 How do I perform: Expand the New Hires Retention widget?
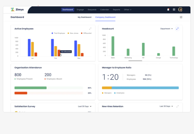(x=178, y=106)
